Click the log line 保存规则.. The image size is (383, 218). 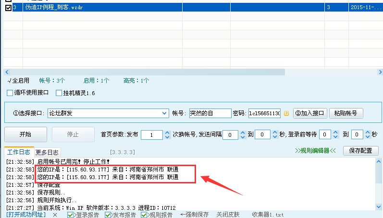point(36,193)
